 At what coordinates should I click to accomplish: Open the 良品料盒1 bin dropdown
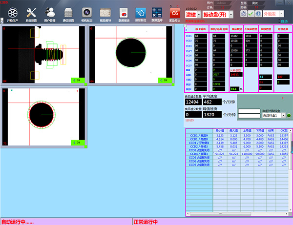[x=282, y=115]
